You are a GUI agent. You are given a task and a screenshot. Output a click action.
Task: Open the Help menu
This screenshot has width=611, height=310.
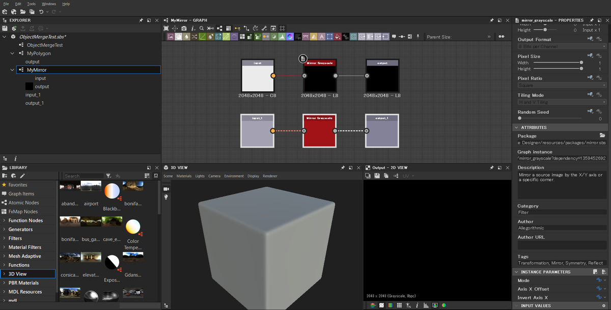point(66,4)
